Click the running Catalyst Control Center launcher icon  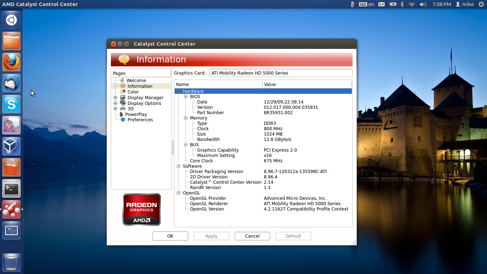pos(11,209)
